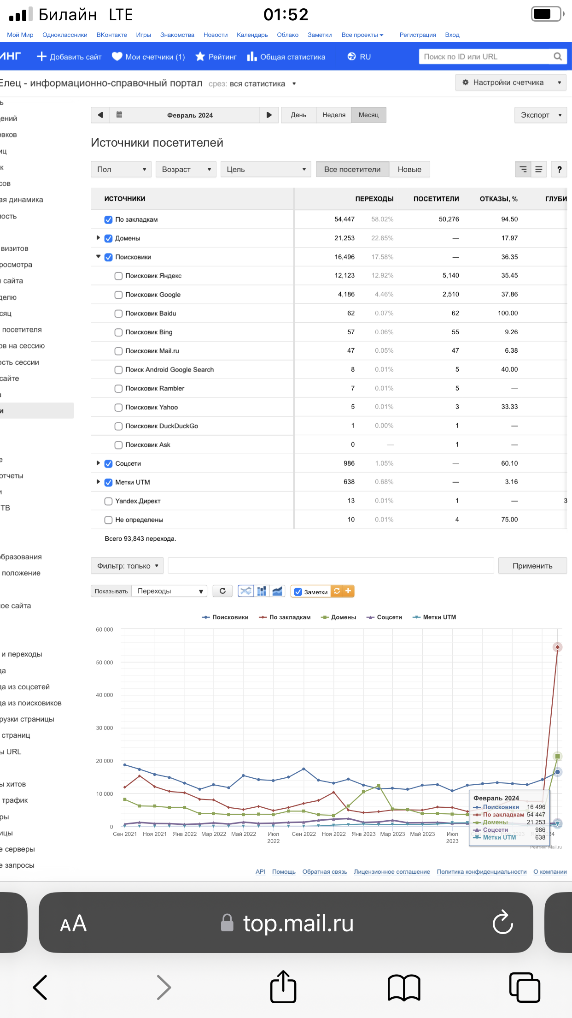Viewport: 572px width, 1018px height.
Task: Click the previous month arrow
Action: pos(100,115)
